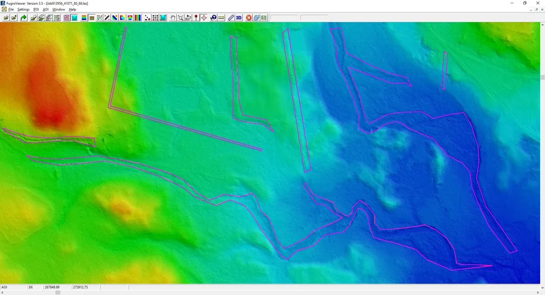Click the horizontal scrollbar right arrow
The height and width of the screenshot is (295, 545).
point(537,293)
